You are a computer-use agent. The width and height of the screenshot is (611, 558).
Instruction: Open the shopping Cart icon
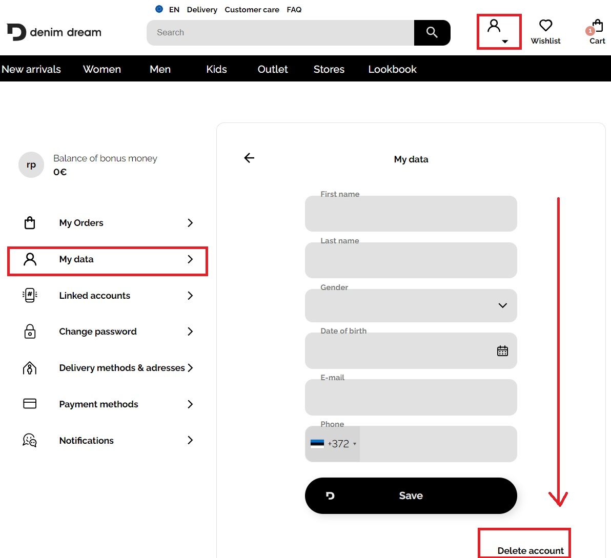[597, 27]
